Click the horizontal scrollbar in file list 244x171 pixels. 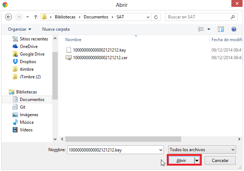[123, 139]
